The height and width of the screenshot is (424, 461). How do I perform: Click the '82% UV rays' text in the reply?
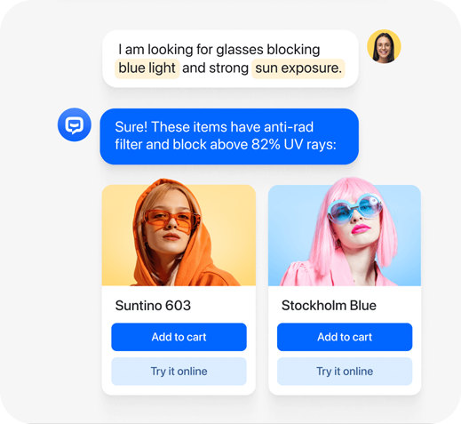(x=294, y=145)
